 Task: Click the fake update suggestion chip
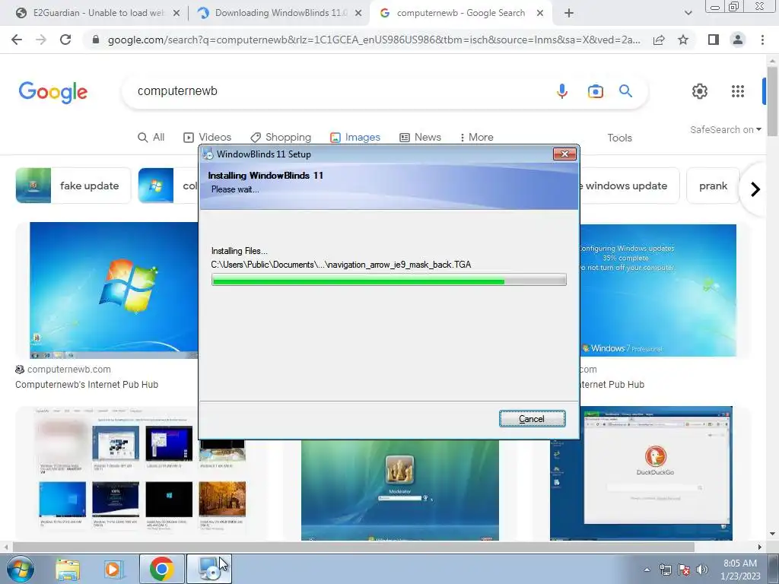point(73,186)
